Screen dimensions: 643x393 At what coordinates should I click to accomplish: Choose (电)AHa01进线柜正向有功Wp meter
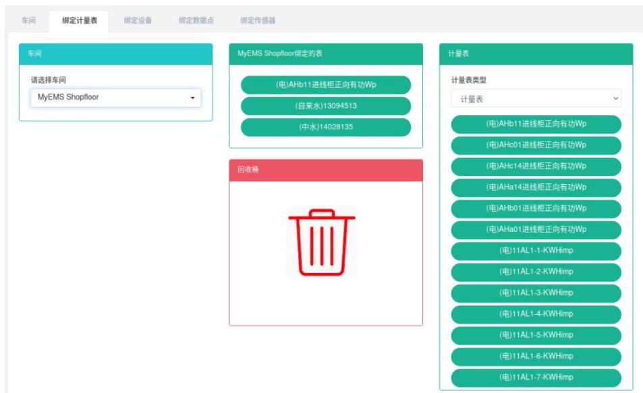tap(536, 230)
